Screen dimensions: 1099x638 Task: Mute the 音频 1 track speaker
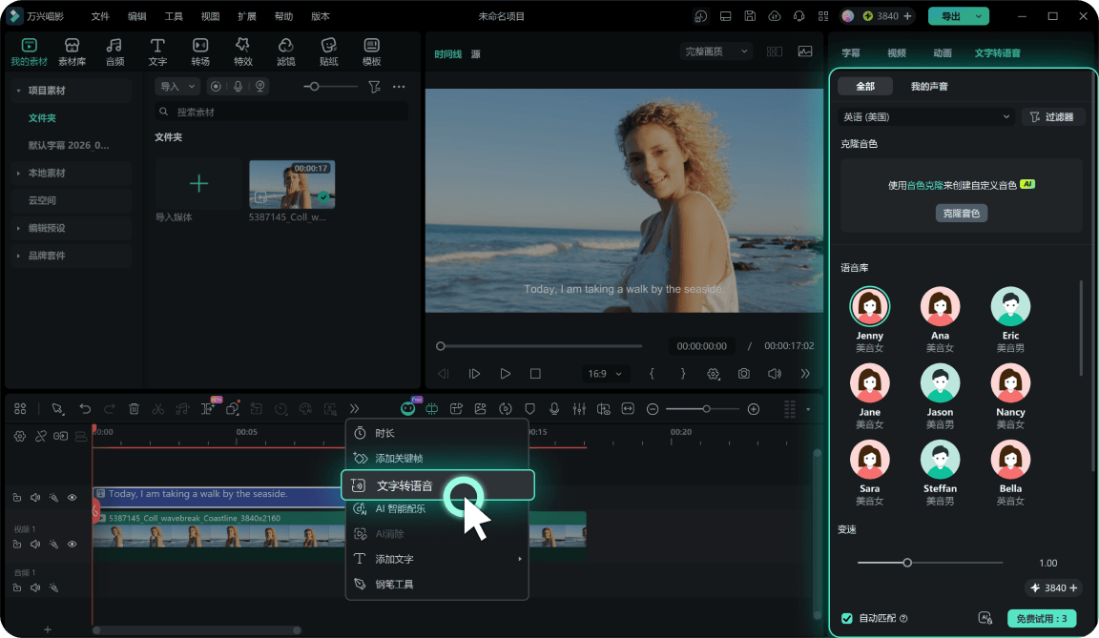[35, 587]
